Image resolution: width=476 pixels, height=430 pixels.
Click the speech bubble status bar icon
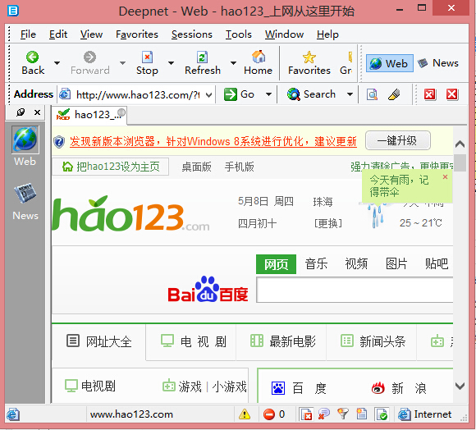324,414
